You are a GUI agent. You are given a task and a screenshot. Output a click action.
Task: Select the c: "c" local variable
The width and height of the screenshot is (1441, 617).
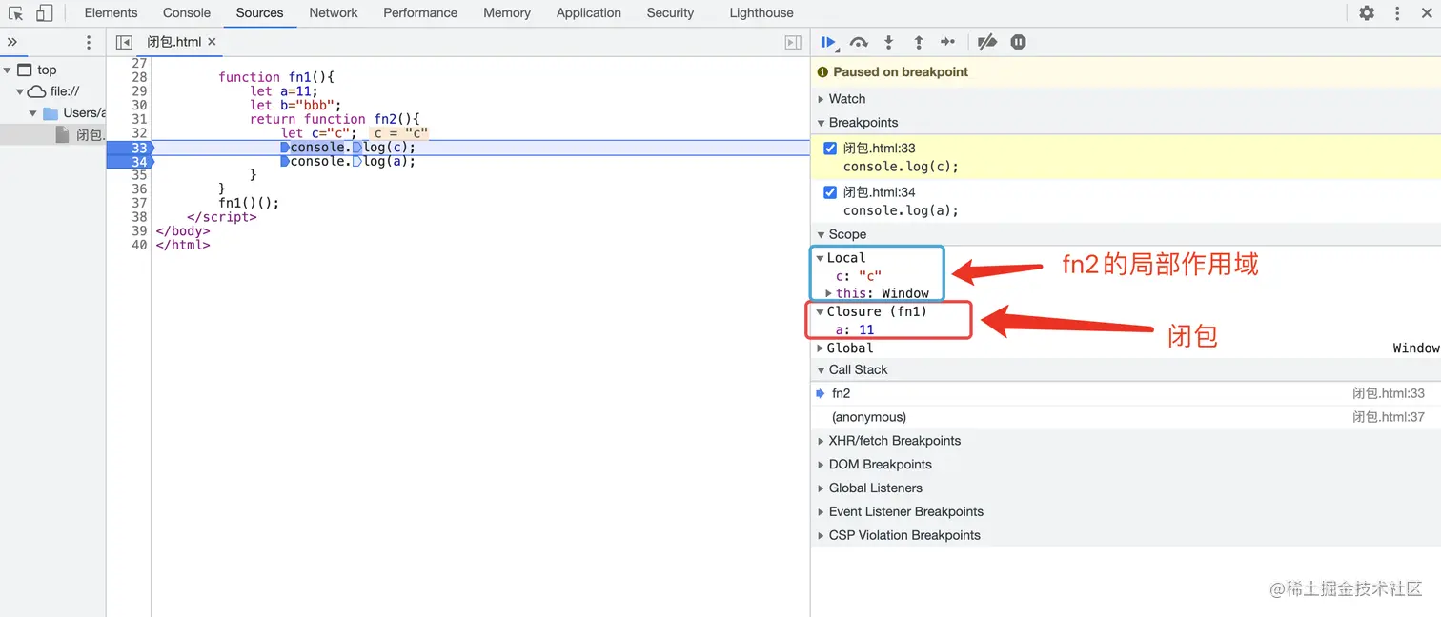click(x=859, y=275)
